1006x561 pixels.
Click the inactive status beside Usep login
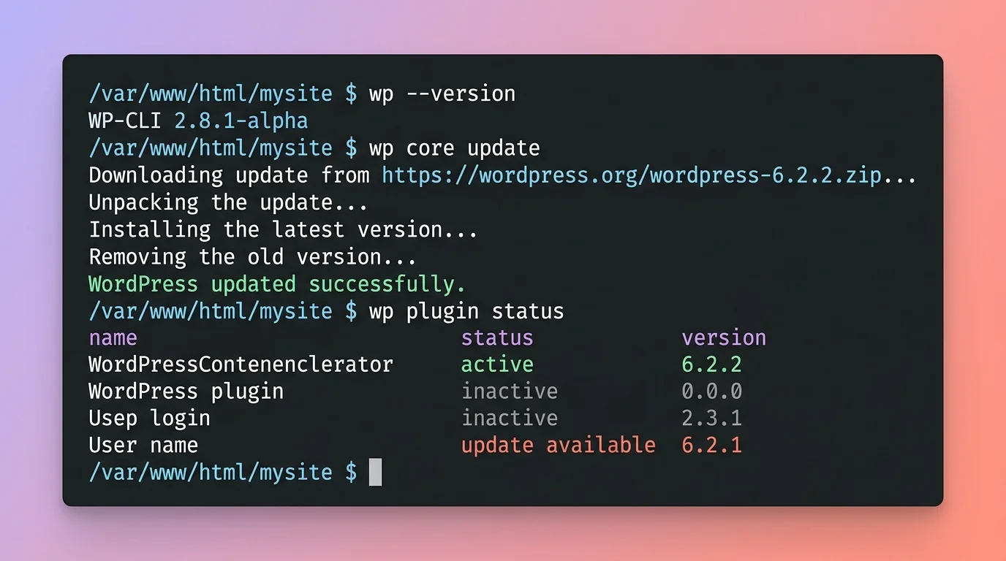(x=509, y=418)
